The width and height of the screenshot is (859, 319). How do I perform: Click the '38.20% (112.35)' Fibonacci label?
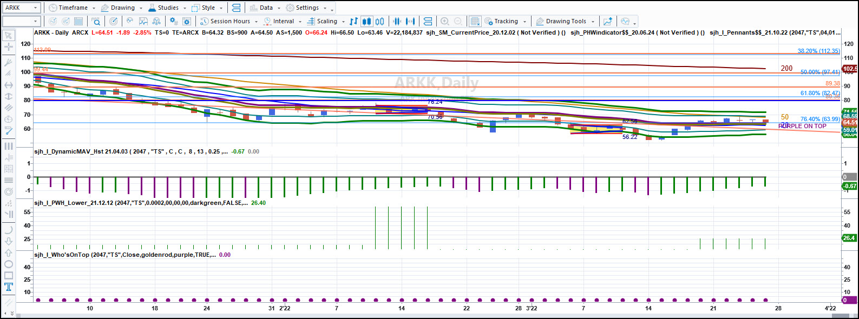click(x=819, y=51)
